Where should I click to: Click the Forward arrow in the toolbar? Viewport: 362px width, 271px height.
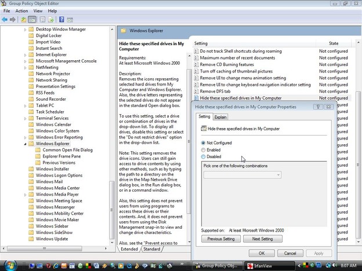[x=13, y=20]
